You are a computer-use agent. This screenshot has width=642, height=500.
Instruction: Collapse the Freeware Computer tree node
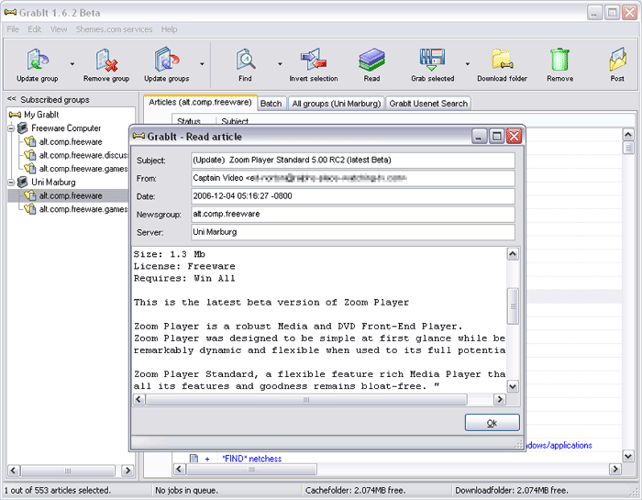click(x=11, y=128)
